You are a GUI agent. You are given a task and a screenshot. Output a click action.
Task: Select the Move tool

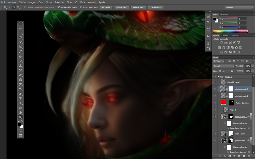tap(20, 28)
